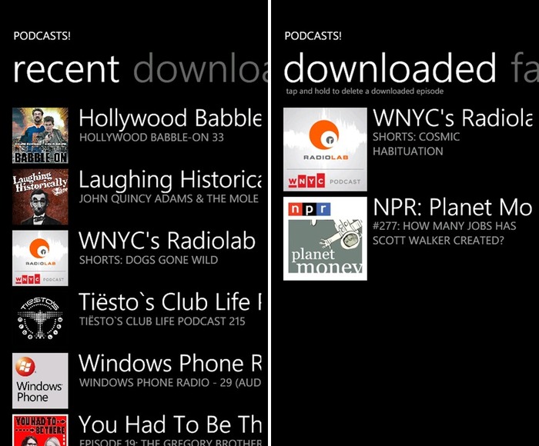
Task: Open the Tiësto's Club Life podcast title
Action: click(x=170, y=302)
